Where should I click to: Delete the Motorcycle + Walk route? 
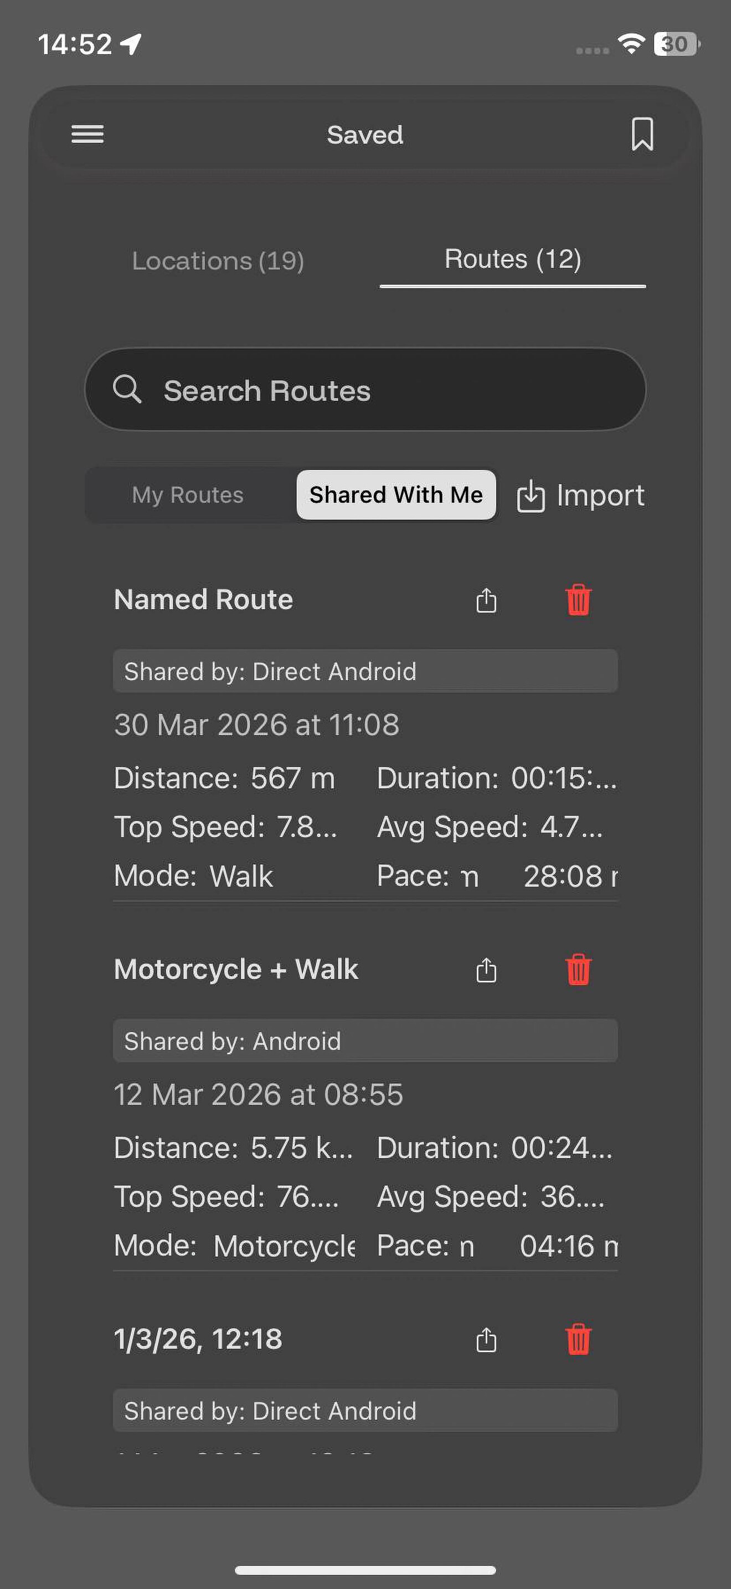coord(578,970)
